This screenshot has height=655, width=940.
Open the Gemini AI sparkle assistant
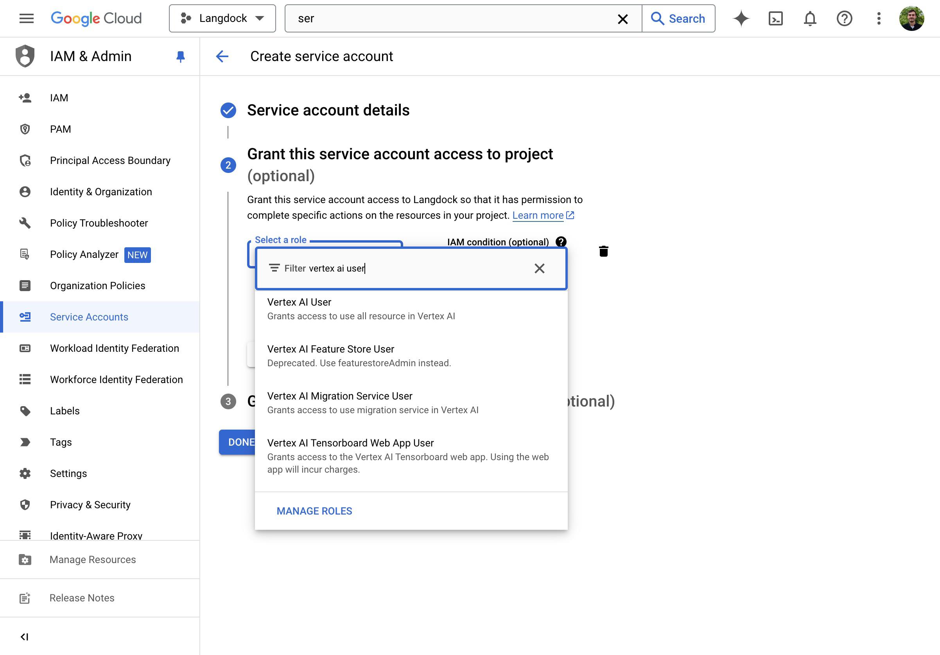[741, 18]
